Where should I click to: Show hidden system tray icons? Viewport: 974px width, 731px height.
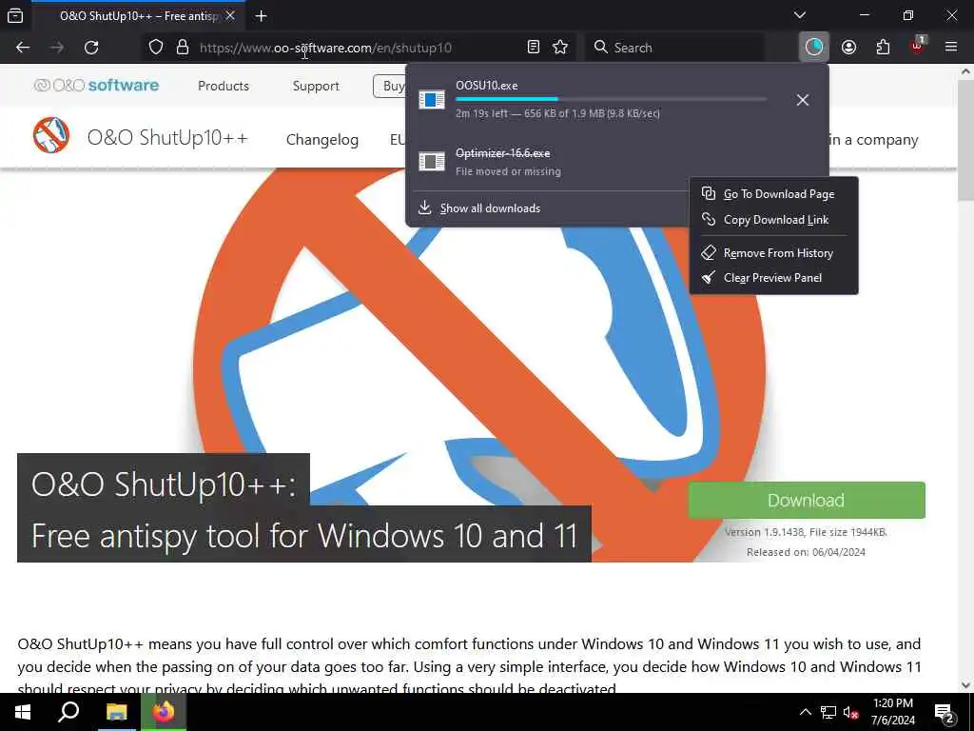[805, 712]
